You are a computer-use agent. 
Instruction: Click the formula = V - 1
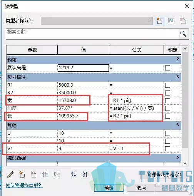[137, 149]
